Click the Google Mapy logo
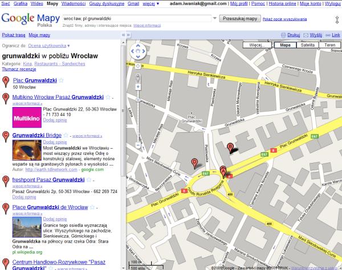The width and height of the screenshot is (342, 270). coord(31,19)
